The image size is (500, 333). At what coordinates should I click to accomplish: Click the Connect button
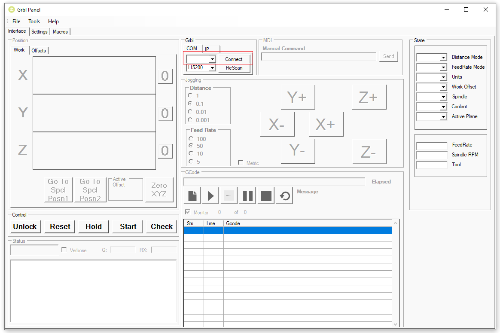234,59
